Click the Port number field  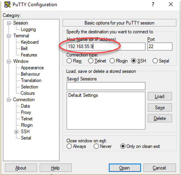pos(160,46)
